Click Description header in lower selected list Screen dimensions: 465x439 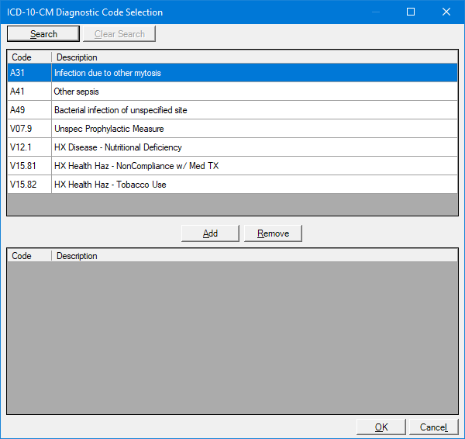click(254, 255)
